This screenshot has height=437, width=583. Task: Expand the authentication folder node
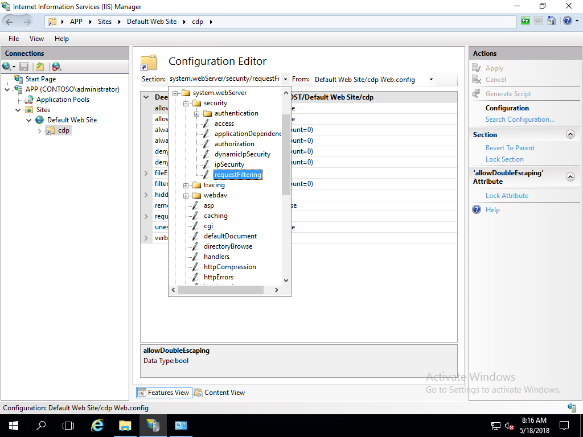pyautogui.click(x=197, y=114)
